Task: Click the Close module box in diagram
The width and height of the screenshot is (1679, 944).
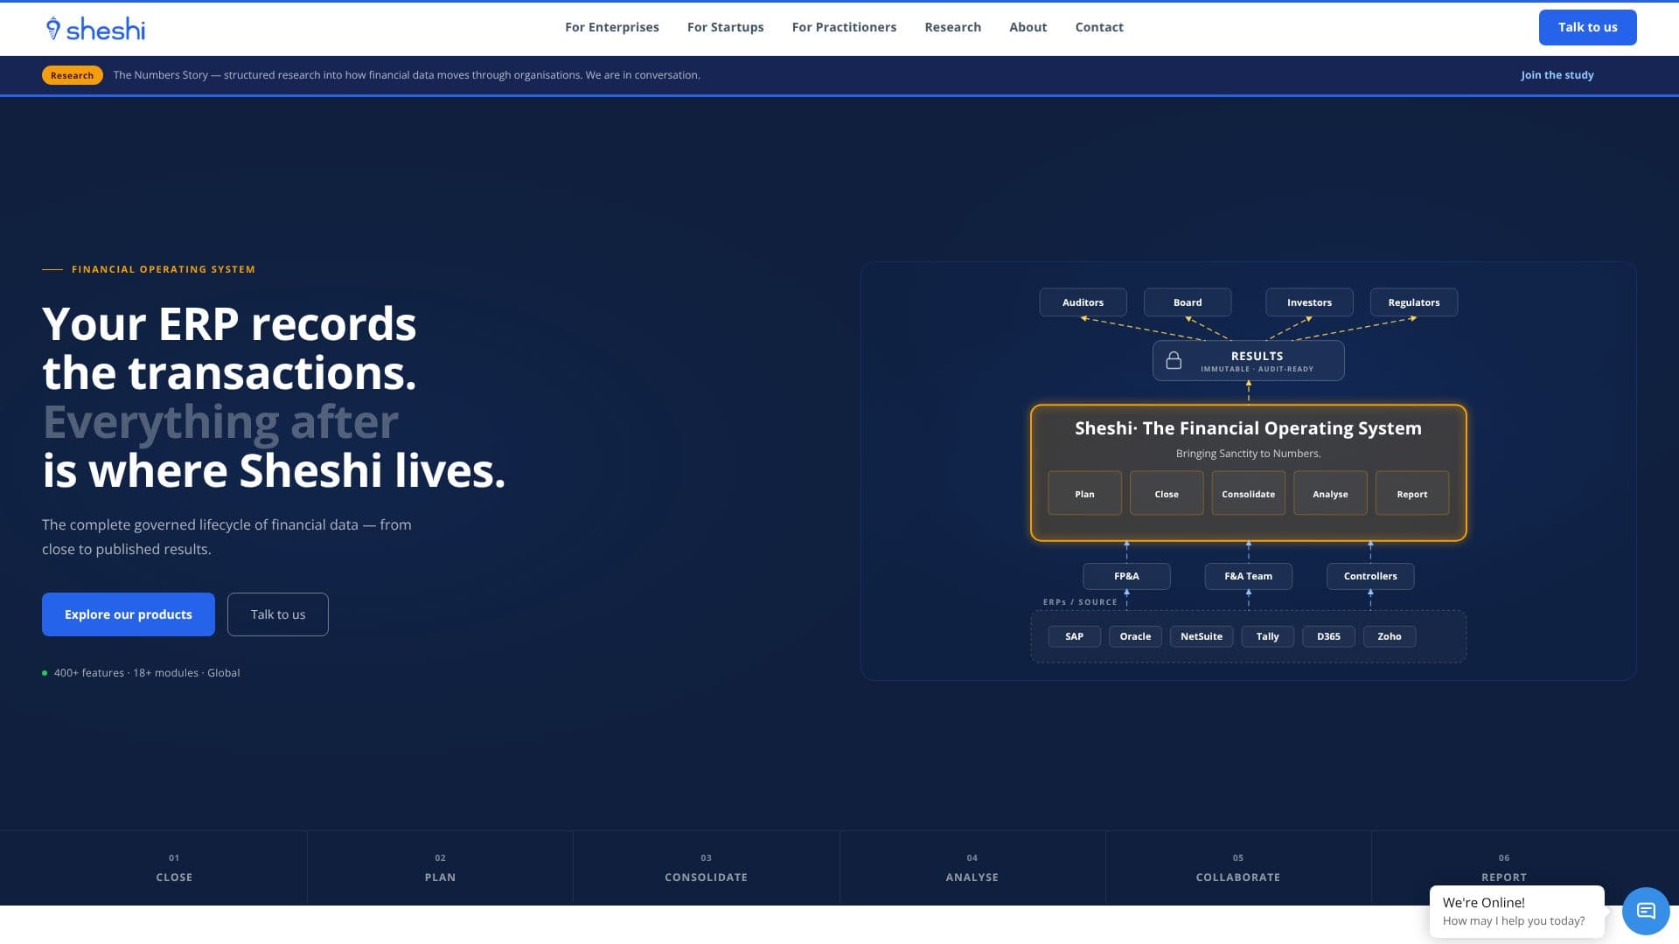Action: [x=1167, y=494]
